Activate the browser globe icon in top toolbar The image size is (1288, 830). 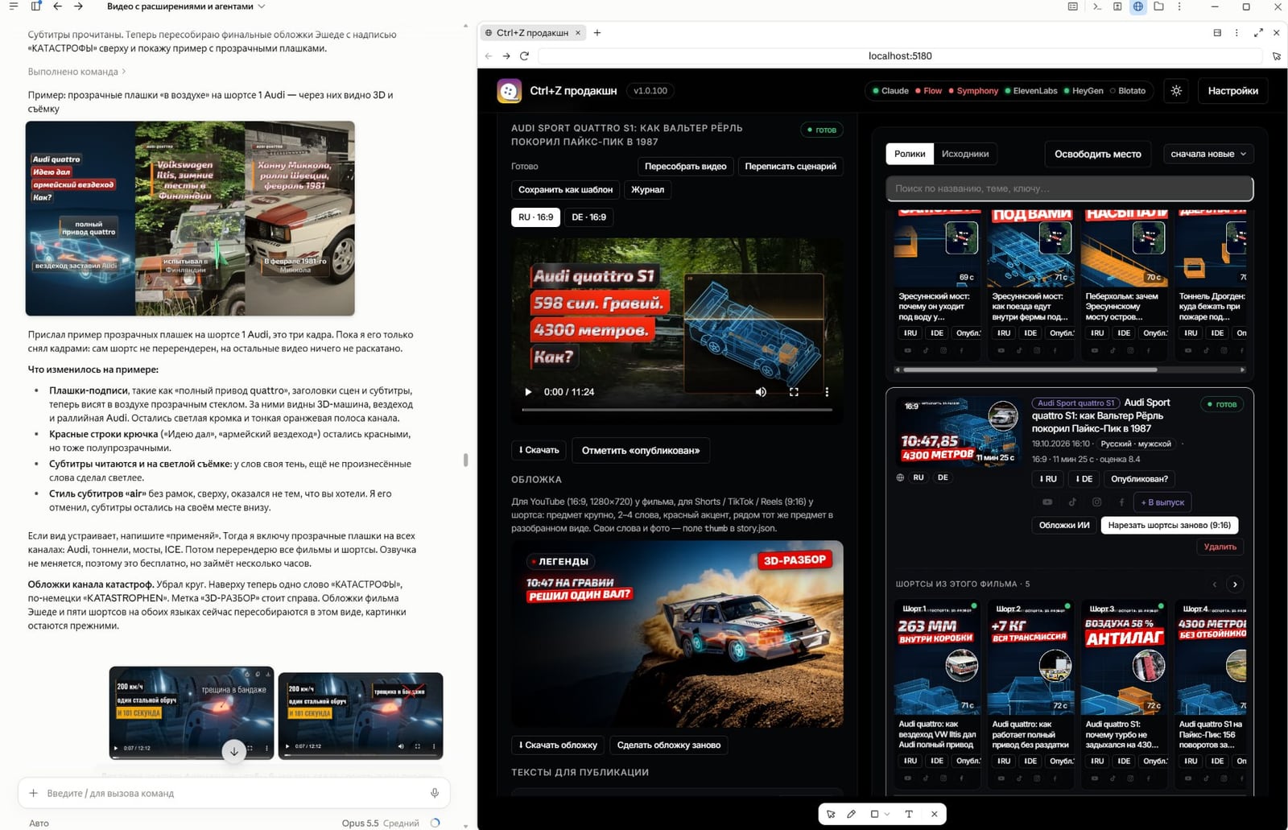click(x=1138, y=6)
